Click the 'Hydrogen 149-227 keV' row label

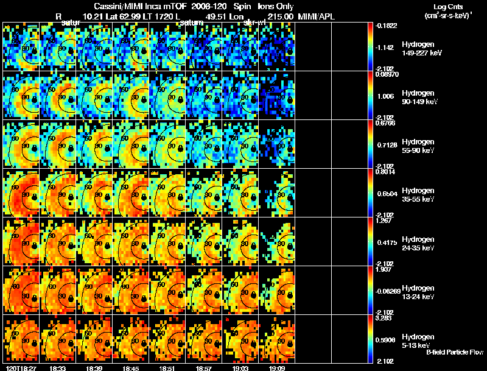coord(422,49)
